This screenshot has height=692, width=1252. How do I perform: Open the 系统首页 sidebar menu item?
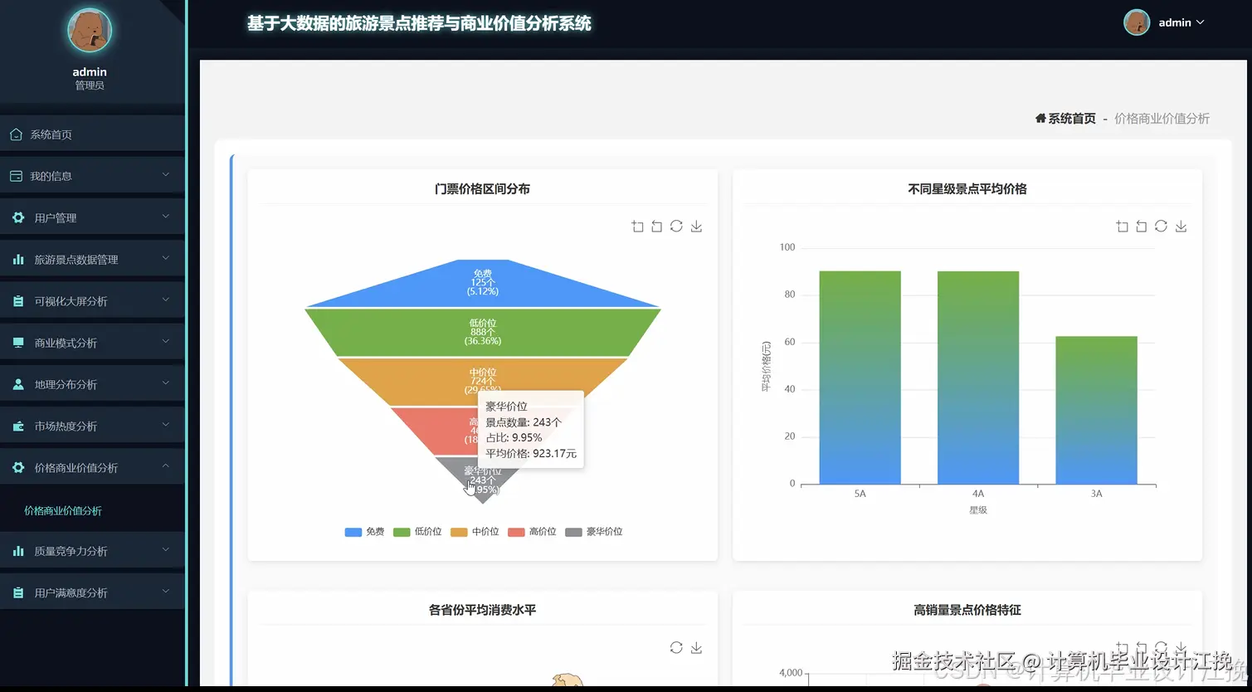(x=92, y=134)
